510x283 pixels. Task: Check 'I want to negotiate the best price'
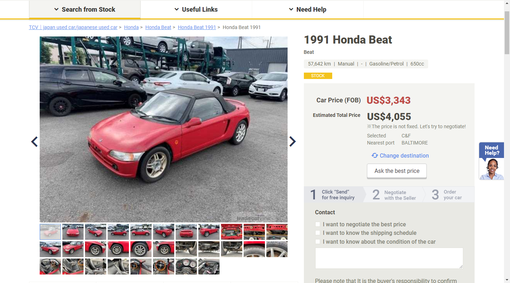pyautogui.click(x=318, y=224)
